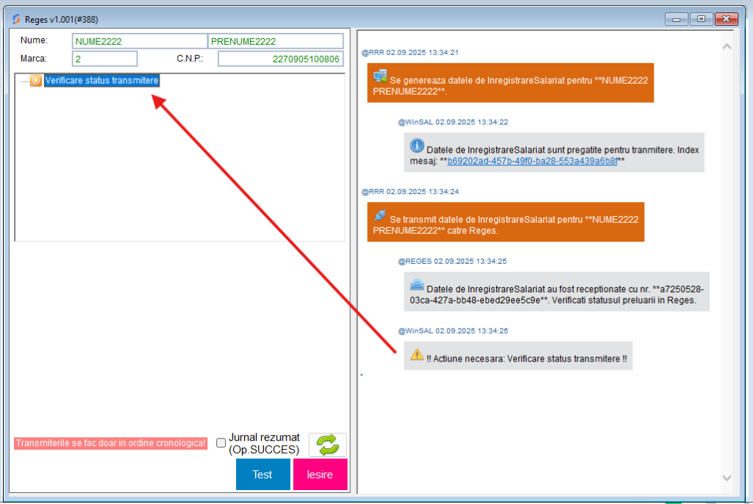Click the PRENUME2222 first name field
753x504 pixels.
point(276,41)
